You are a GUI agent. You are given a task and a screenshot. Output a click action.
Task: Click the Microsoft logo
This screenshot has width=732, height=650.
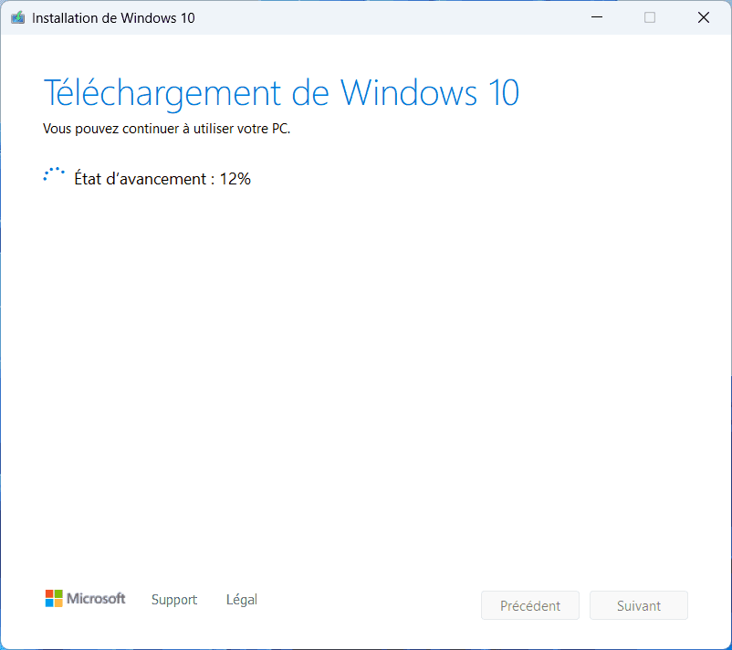tap(85, 599)
